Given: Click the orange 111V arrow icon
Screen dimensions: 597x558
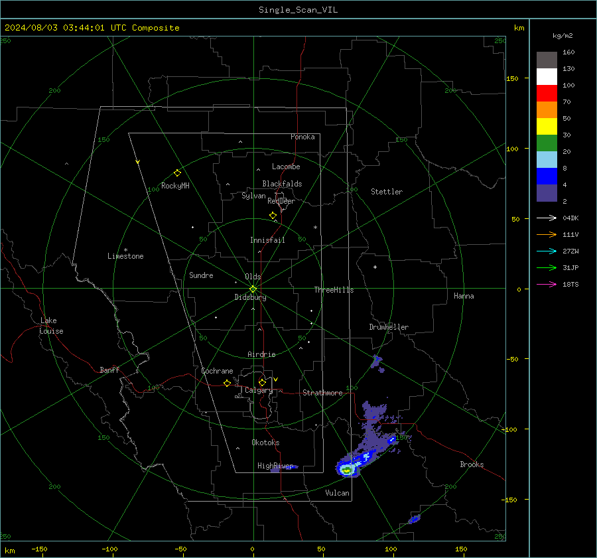Looking at the screenshot, I should (x=547, y=235).
